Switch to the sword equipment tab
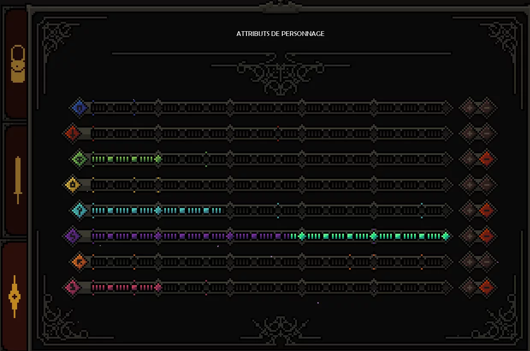The image size is (530, 351). (18, 180)
